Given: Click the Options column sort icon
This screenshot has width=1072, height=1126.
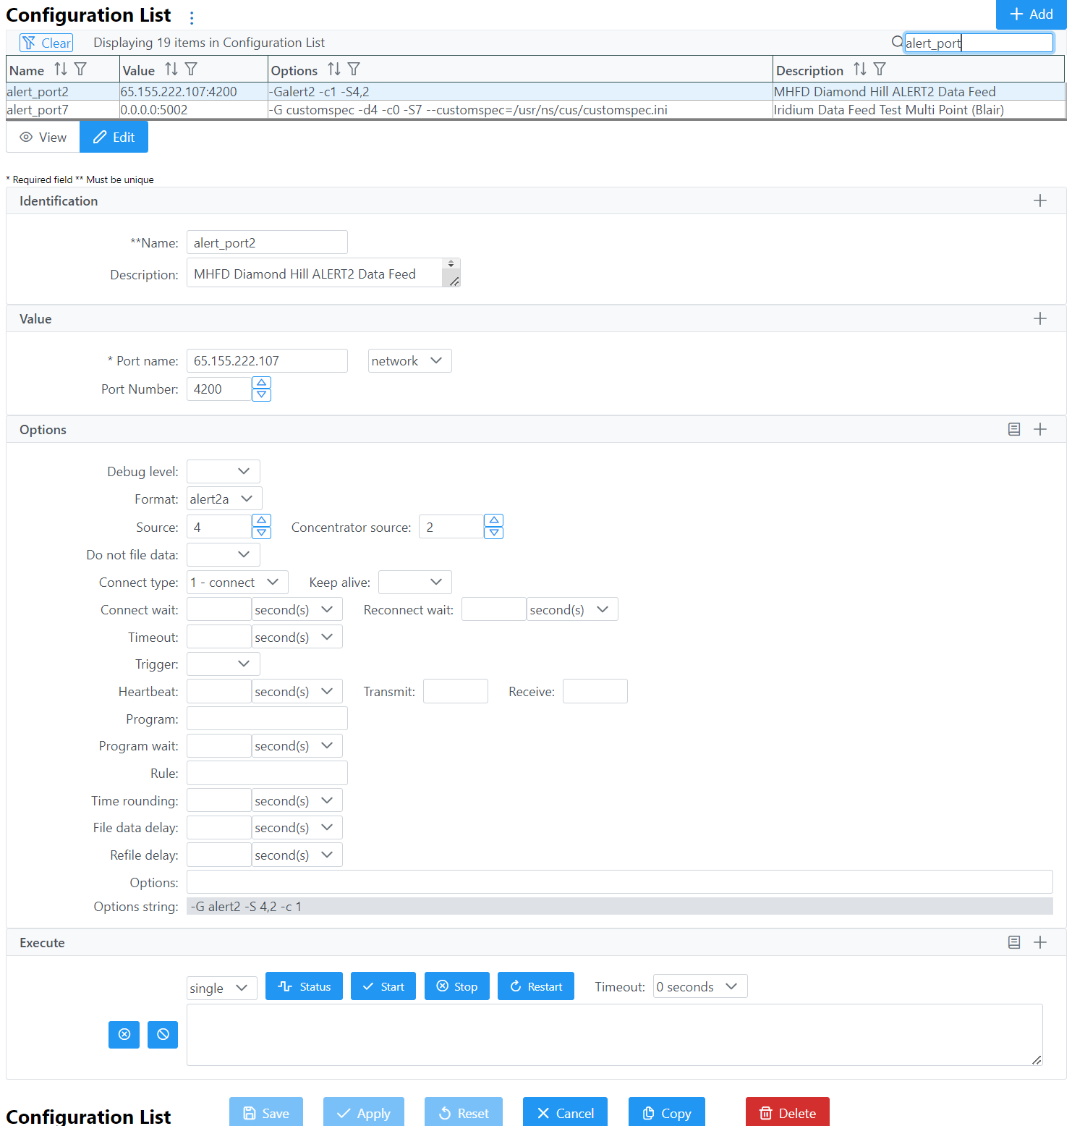Looking at the screenshot, I should click(333, 69).
